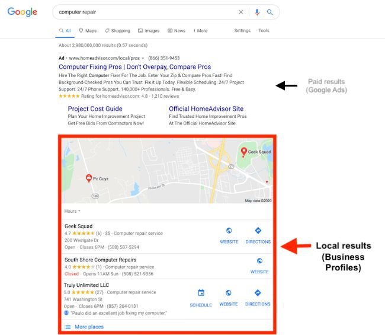Start voice search with the microphone icon
This screenshot has height=335, width=385.
[x=257, y=12]
